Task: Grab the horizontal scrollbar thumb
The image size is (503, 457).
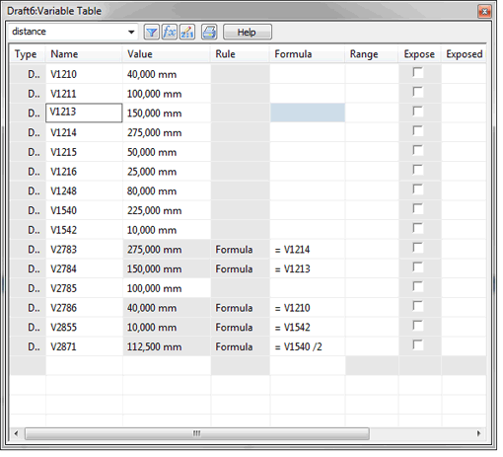Action: click(x=197, y=433)
